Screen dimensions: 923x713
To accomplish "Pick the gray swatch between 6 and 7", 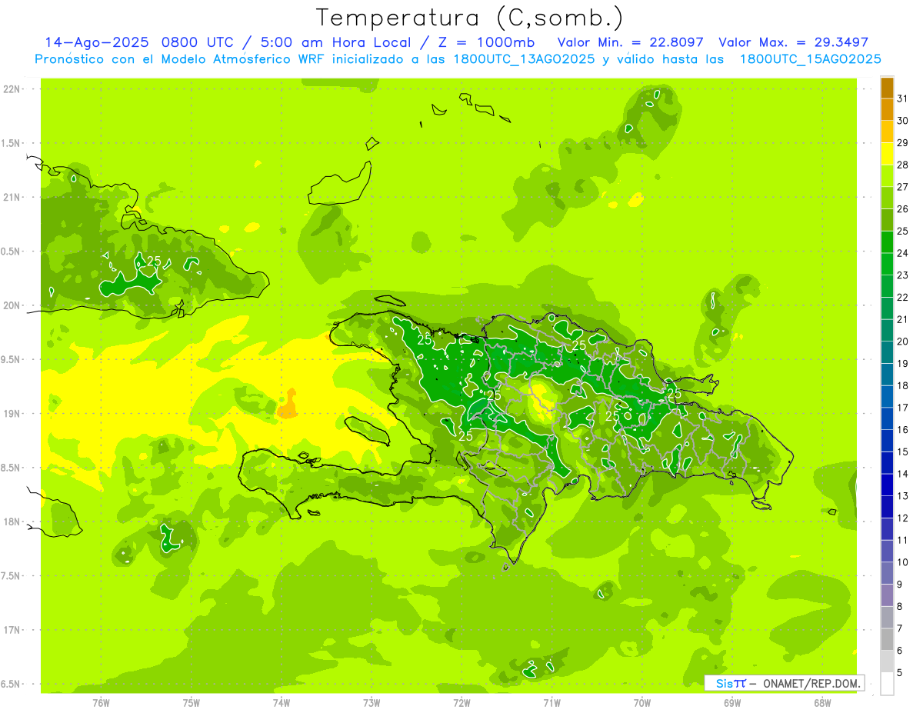I will click(x=887, y=640).
